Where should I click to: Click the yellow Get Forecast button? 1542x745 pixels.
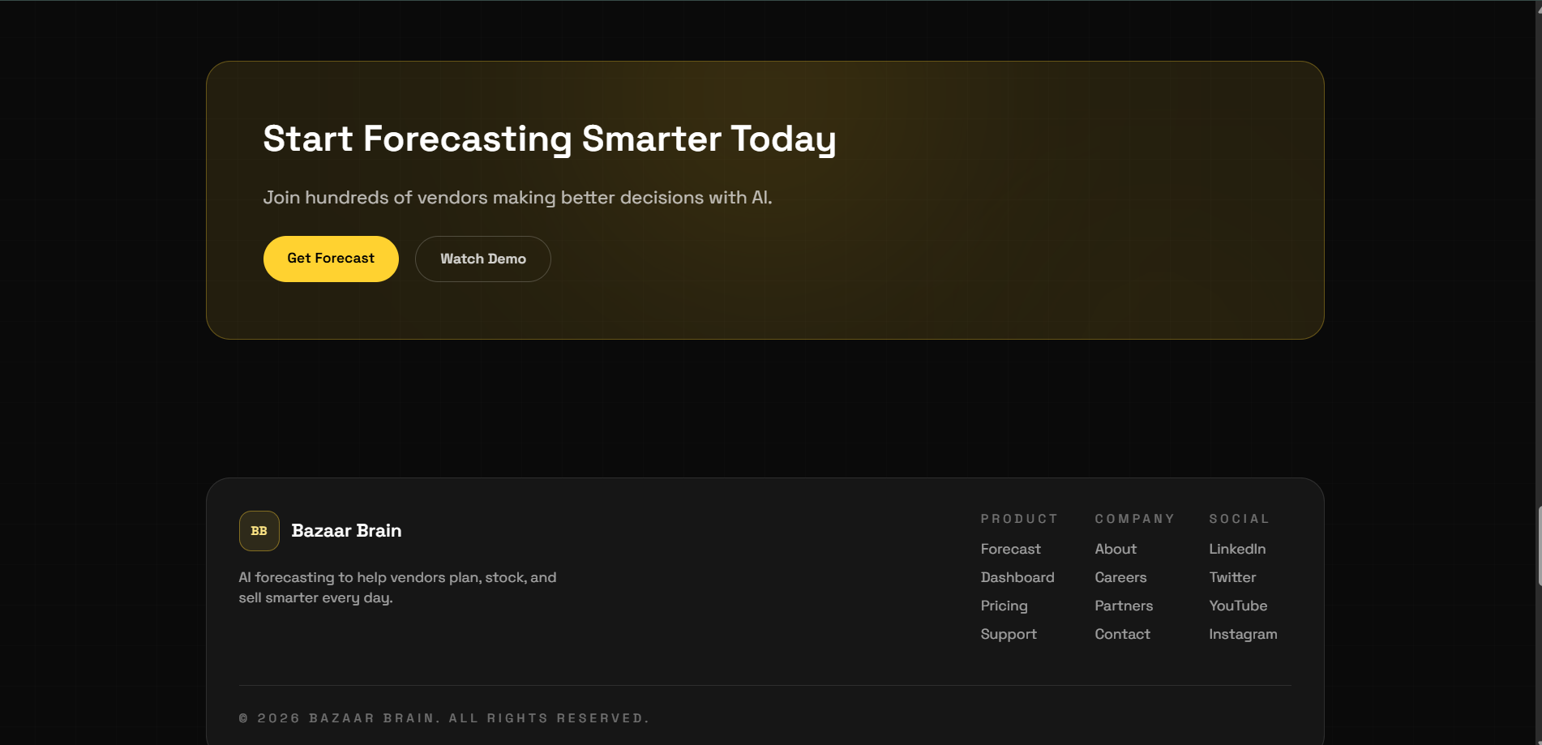pos(331,259)
